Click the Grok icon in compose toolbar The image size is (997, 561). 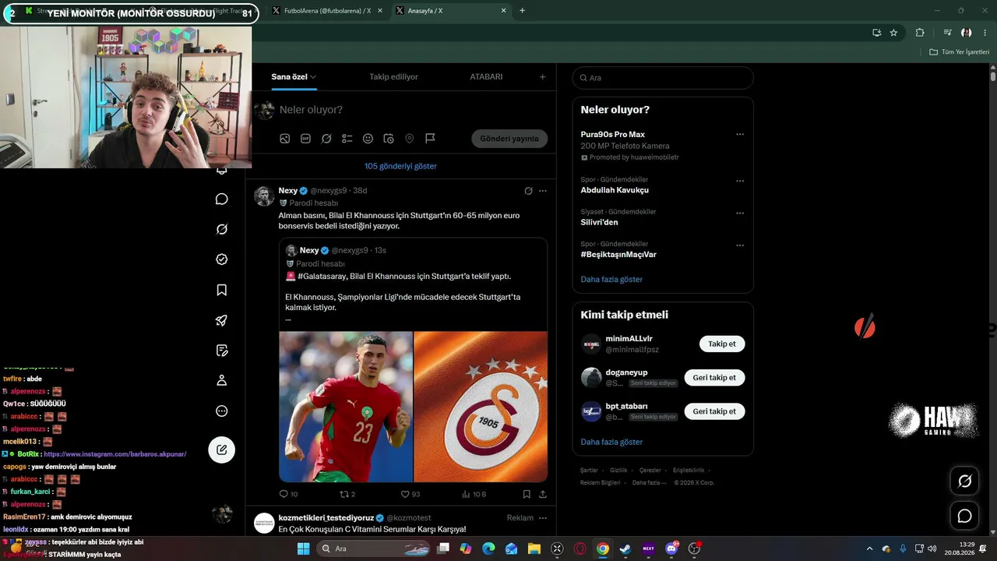[x=326, y=139]
